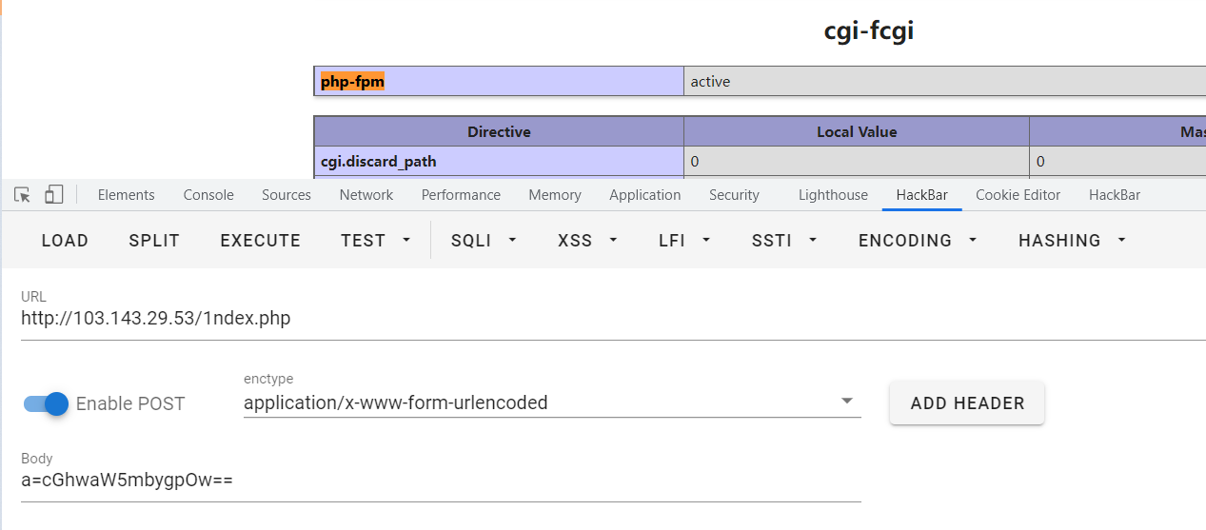
Task: Open the XSS dropdown menu
Action: (x=587, y=241)
